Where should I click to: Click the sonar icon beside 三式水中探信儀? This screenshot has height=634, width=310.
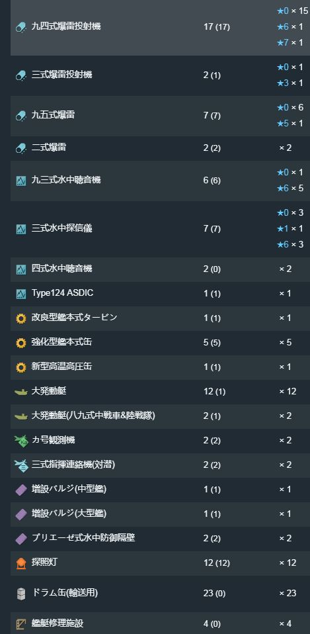(21, 229)
